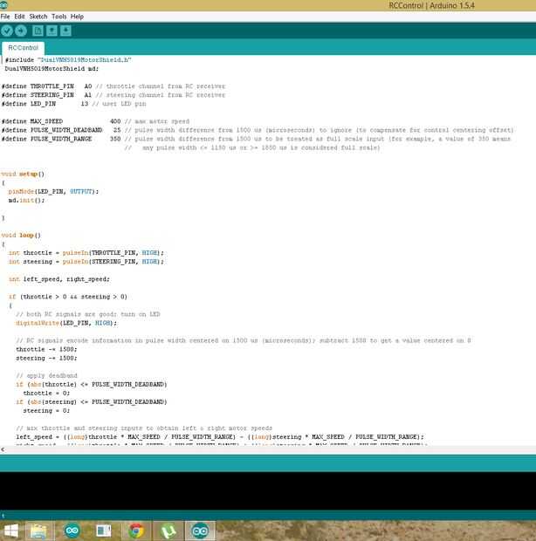Open File Explorer from the taskbar
Viewport: 536px width, 541px height.
tap(38, 531)
